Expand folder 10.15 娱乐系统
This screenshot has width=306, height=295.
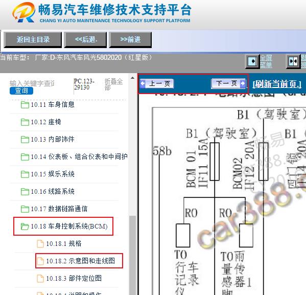(53, 174)
